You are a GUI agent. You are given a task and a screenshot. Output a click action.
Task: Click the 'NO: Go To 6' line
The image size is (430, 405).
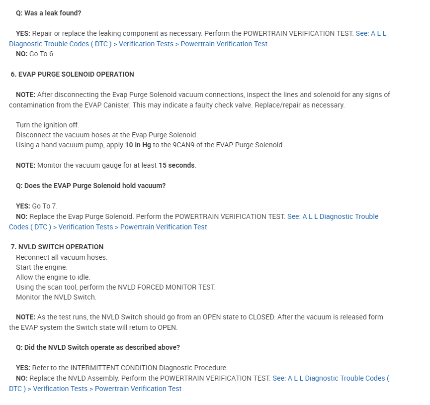pyautogui.click(x=34, y=54)
